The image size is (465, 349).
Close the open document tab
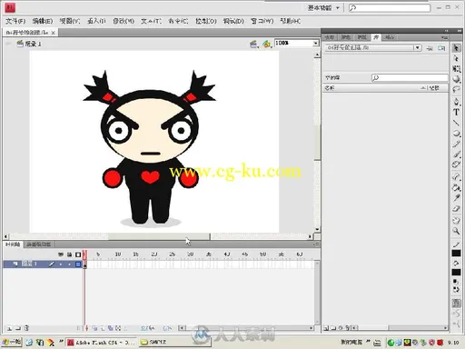[x=54, y=33]
